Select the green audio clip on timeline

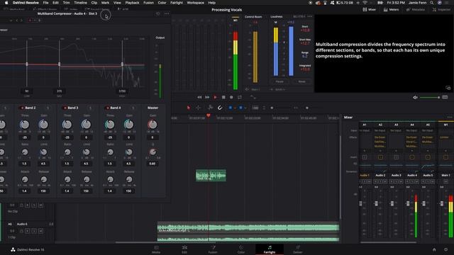[x=211, y=175]
